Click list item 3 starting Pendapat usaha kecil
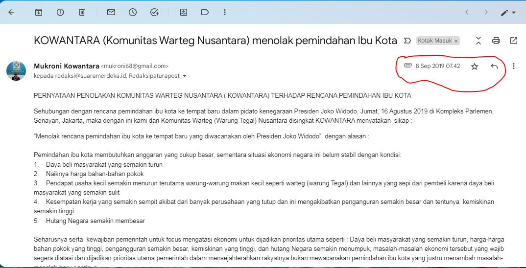 pos(264,188)
